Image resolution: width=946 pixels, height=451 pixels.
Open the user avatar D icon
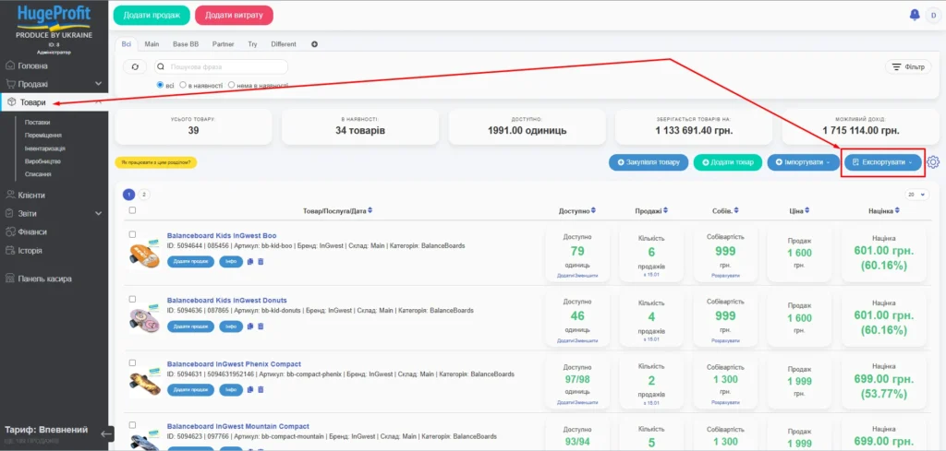point(932,15)
